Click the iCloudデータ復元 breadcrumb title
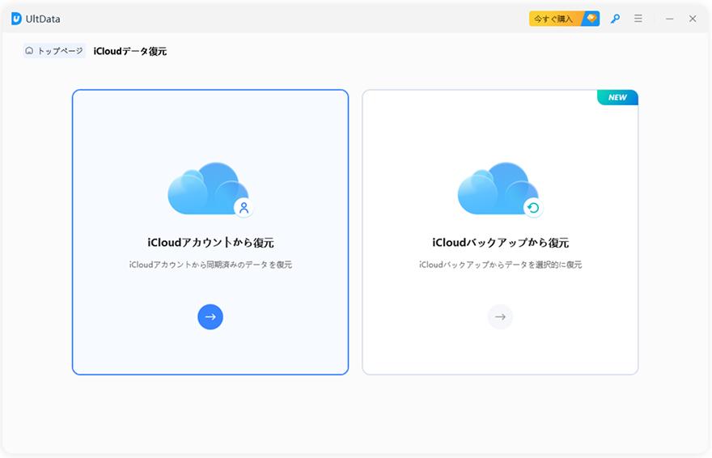 pos(130,51)
